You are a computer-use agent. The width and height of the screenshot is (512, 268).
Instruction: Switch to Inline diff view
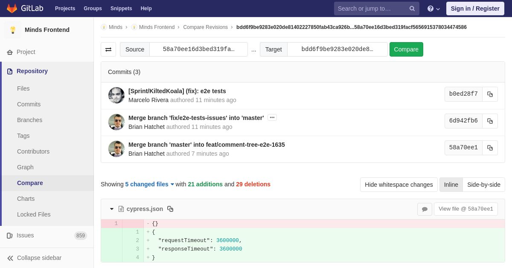coord(451,185)
